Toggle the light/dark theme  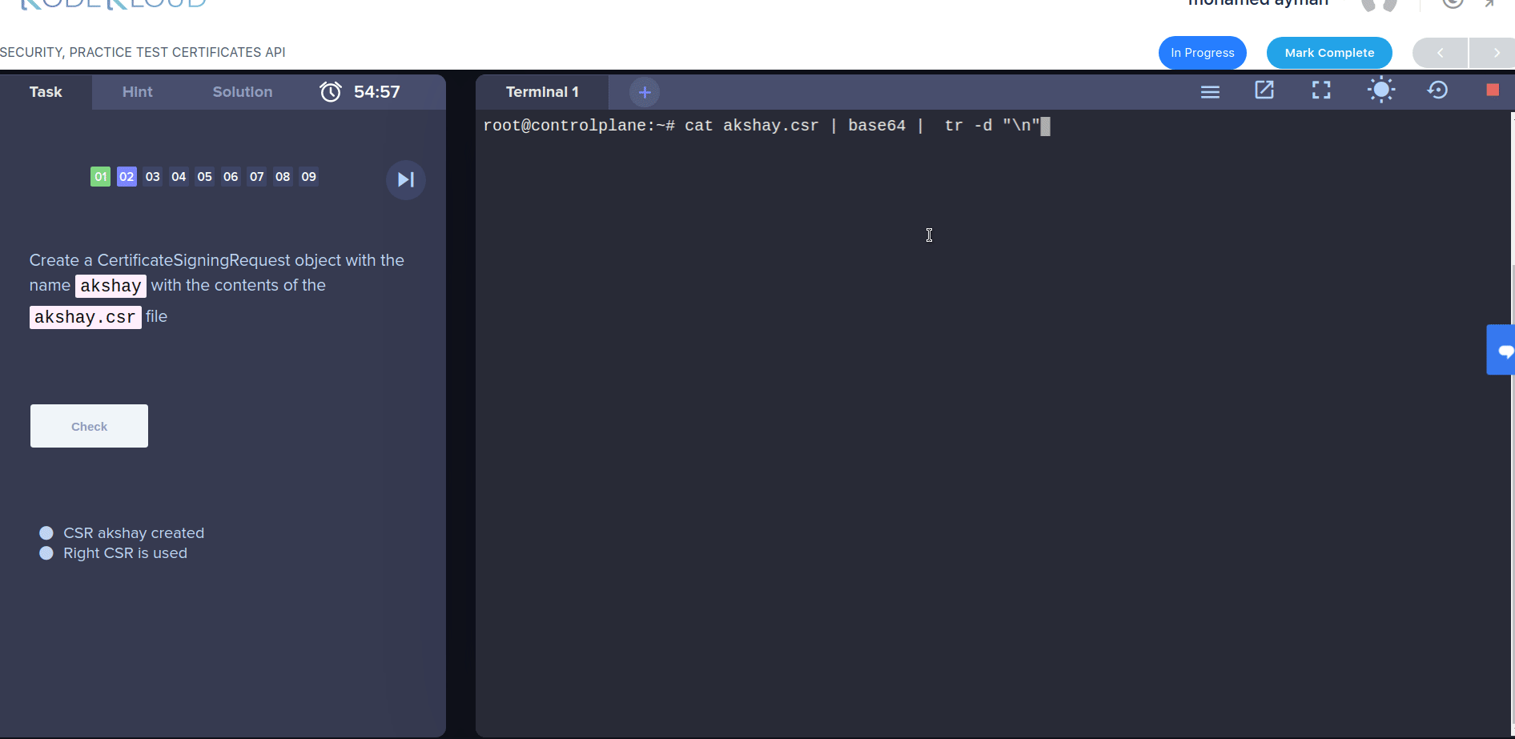(1381, 90)
